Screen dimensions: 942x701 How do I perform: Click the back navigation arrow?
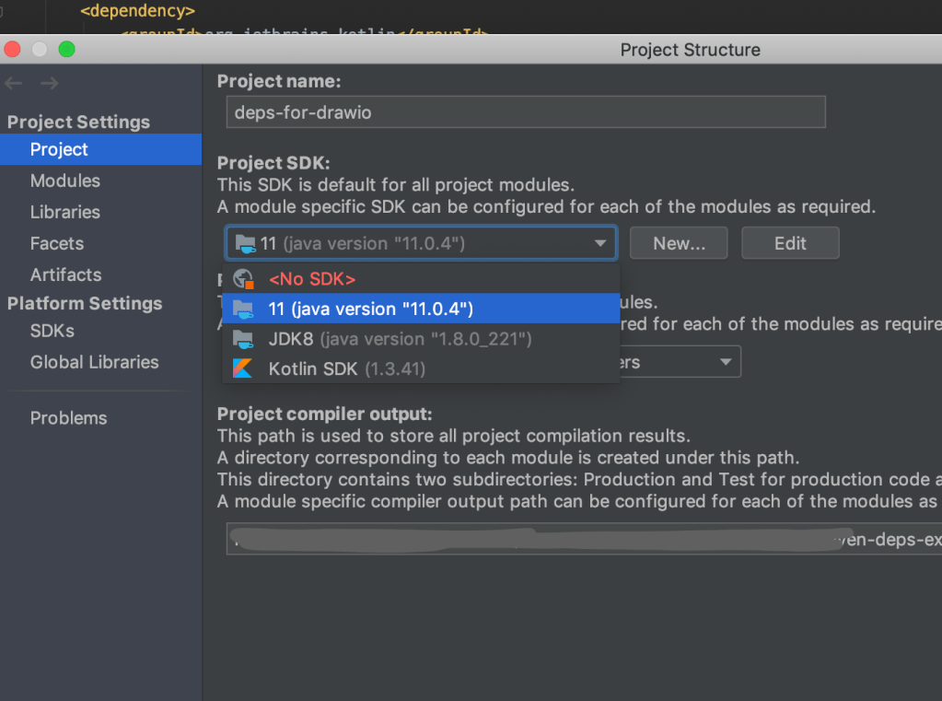[14, 84]
